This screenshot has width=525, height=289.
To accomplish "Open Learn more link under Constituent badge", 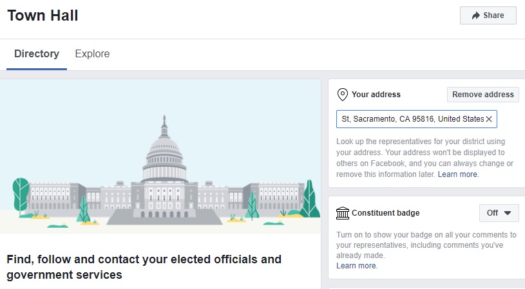I will click(357, 266).
